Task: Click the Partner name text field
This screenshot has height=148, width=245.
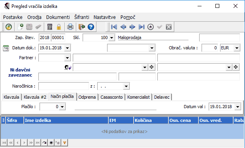Action: [114, 58]
